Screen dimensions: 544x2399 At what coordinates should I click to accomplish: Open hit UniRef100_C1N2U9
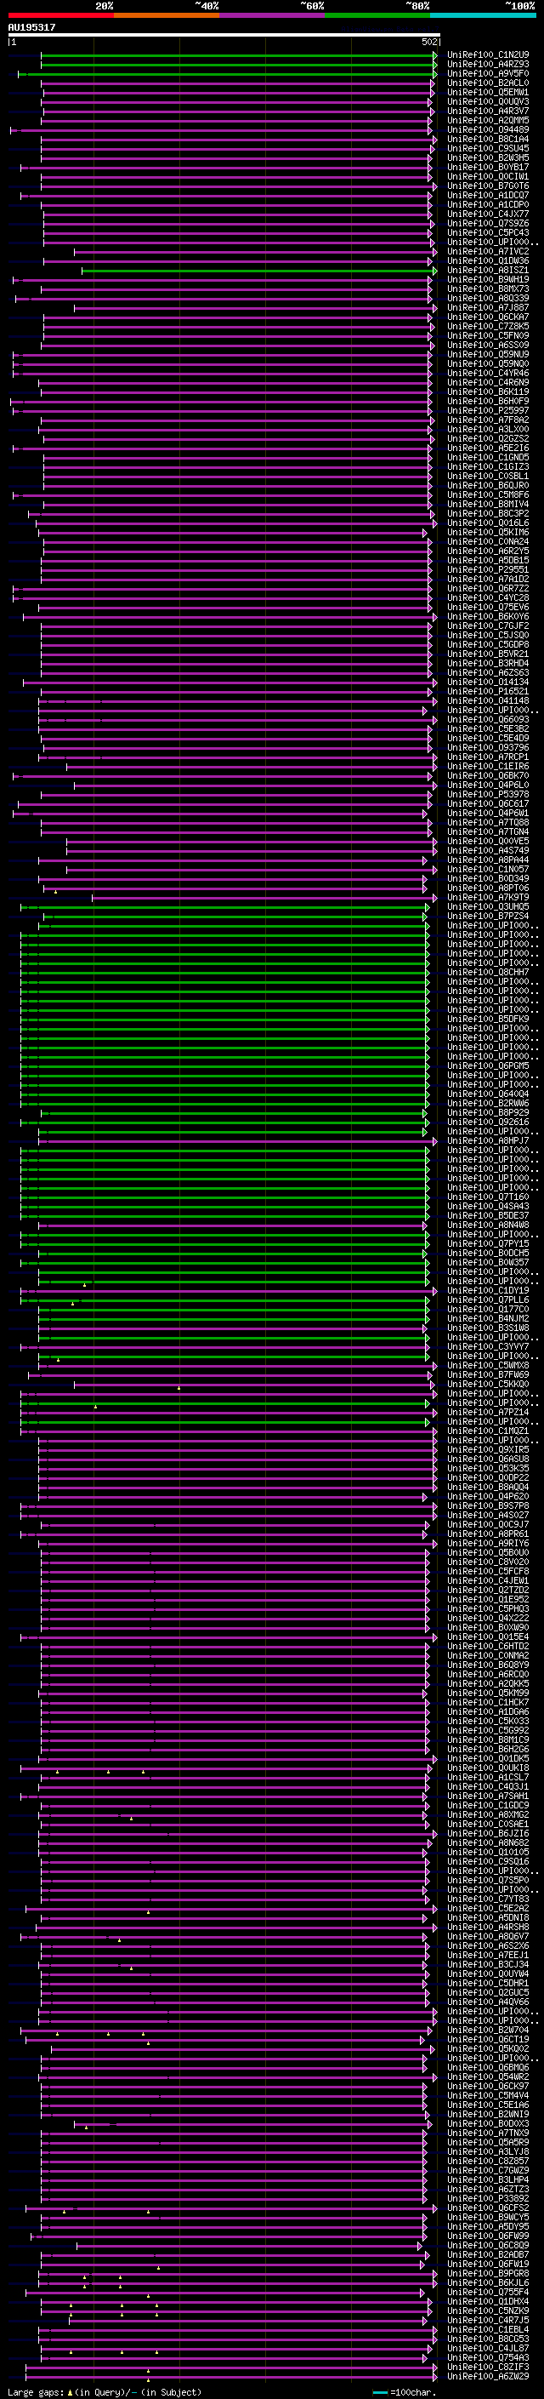pos(488,55)
